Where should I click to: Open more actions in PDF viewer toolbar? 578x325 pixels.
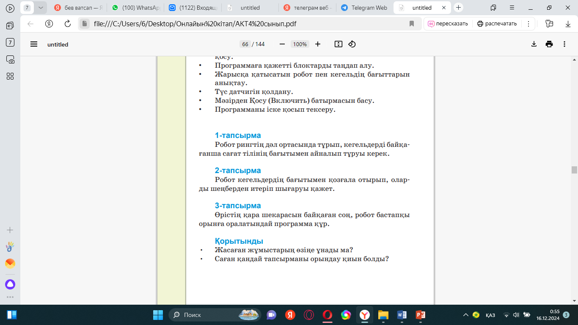tap(564, 44)
